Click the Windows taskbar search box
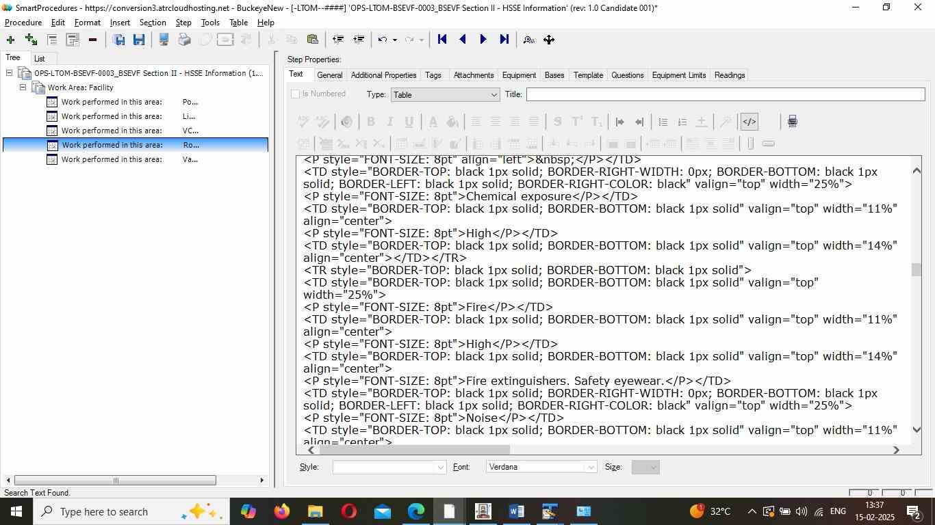The width and height of the screenshot is (935, 525). 130,511
